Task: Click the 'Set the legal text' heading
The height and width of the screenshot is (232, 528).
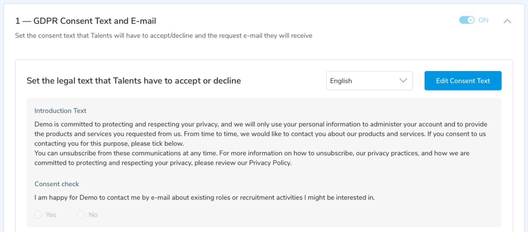Action: click(x=134, y=81)
